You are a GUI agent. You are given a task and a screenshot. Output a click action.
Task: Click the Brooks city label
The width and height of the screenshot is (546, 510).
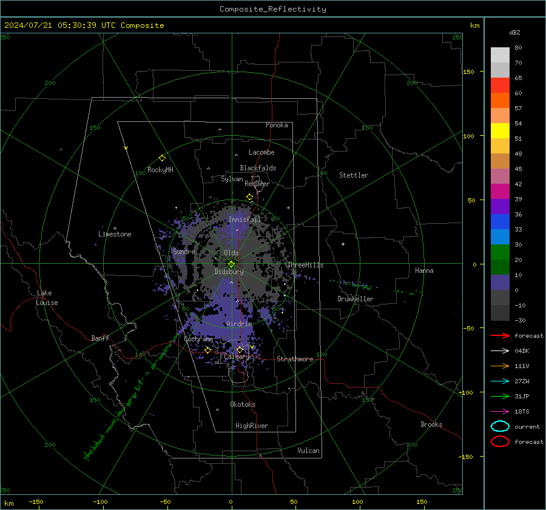(x=431, y=424)
